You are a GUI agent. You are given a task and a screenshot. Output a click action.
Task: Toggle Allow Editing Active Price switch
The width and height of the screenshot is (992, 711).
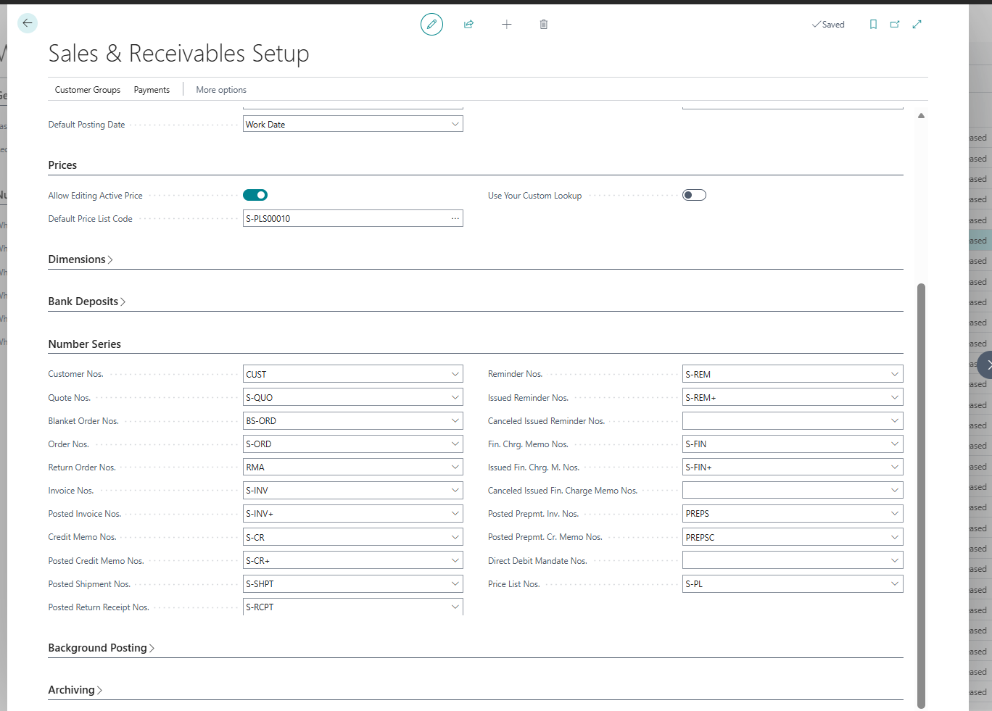click(255, 195)
